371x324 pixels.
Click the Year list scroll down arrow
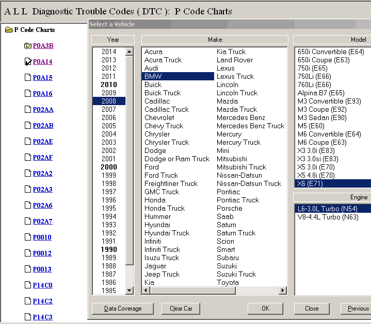(x=129, y=290)
